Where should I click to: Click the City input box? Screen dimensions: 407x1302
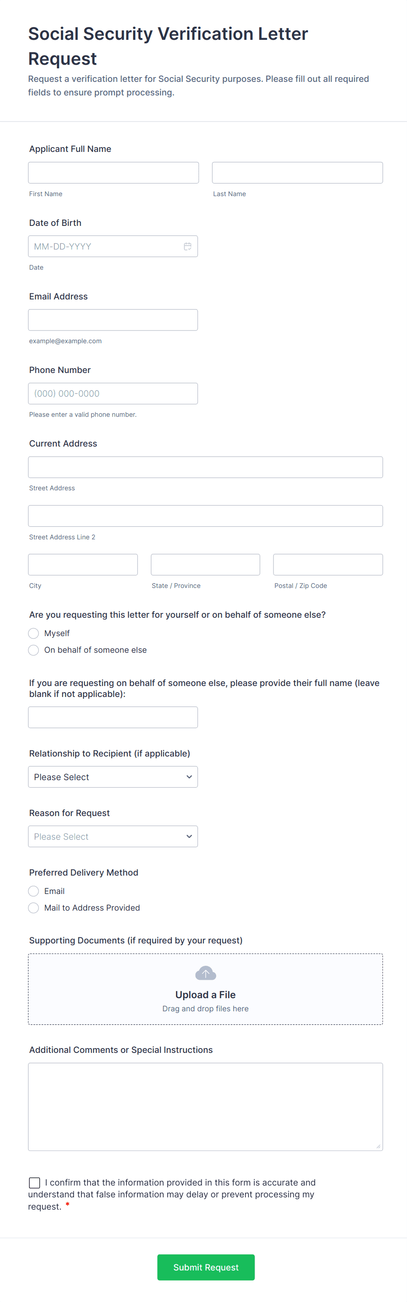tap(83, 565)
